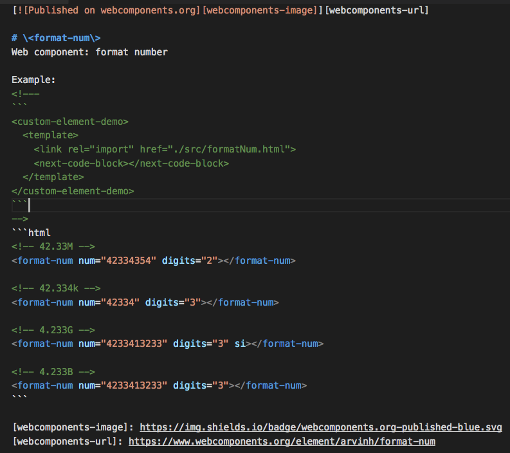Click the '-->' comment closing line
Image resolution: width=510 pixels, height=453 pixels.
pos(20,219)
